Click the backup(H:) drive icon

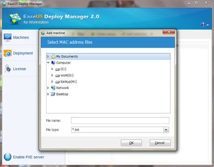pos(57,82)
